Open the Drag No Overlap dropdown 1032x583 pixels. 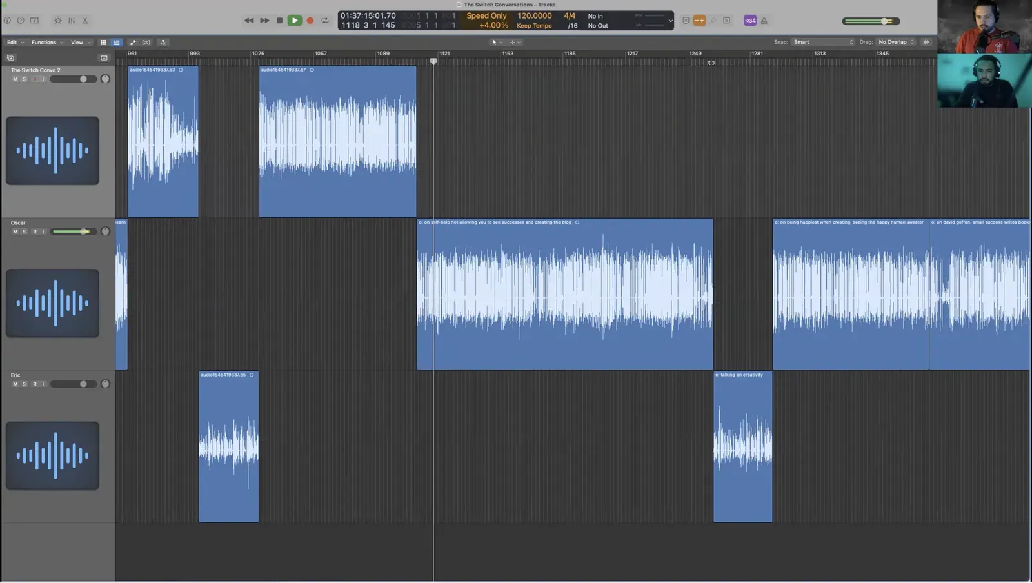coord(896,42)
